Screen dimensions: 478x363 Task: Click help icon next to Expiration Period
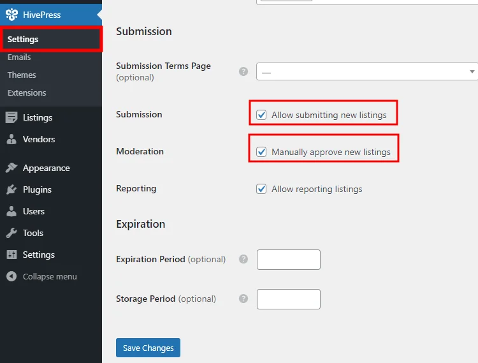pos(243,259)
